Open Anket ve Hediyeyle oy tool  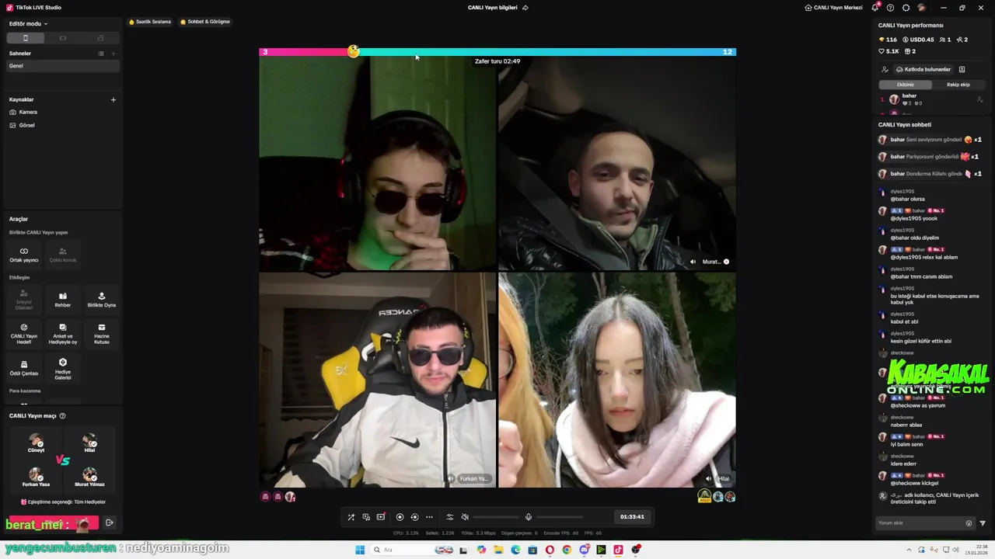tap(63, 334)
